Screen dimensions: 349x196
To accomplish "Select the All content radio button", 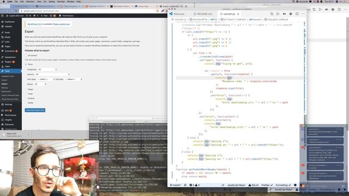I will tap(26, 56).
